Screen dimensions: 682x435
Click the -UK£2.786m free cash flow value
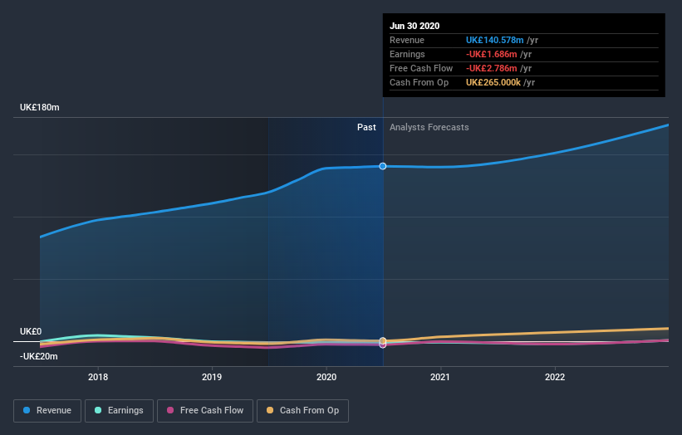(492, 68)
